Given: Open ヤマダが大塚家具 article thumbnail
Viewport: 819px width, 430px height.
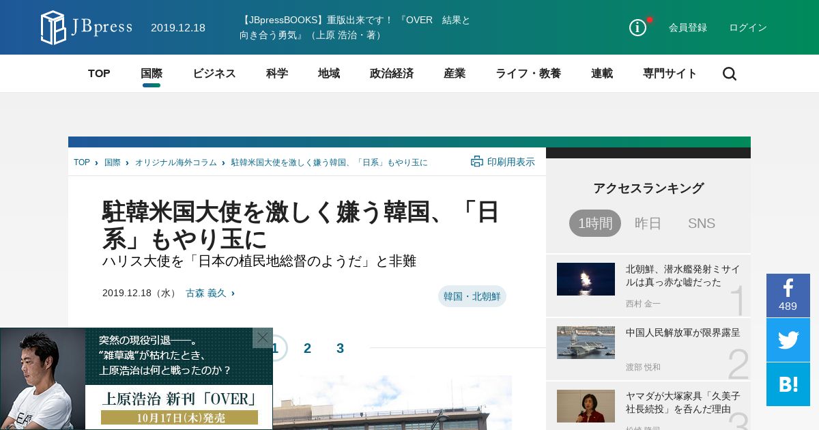Looking at the screenshot, I should [586, 406].
